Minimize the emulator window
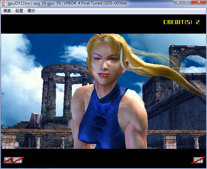207x169 pixels. pos(178,2)
